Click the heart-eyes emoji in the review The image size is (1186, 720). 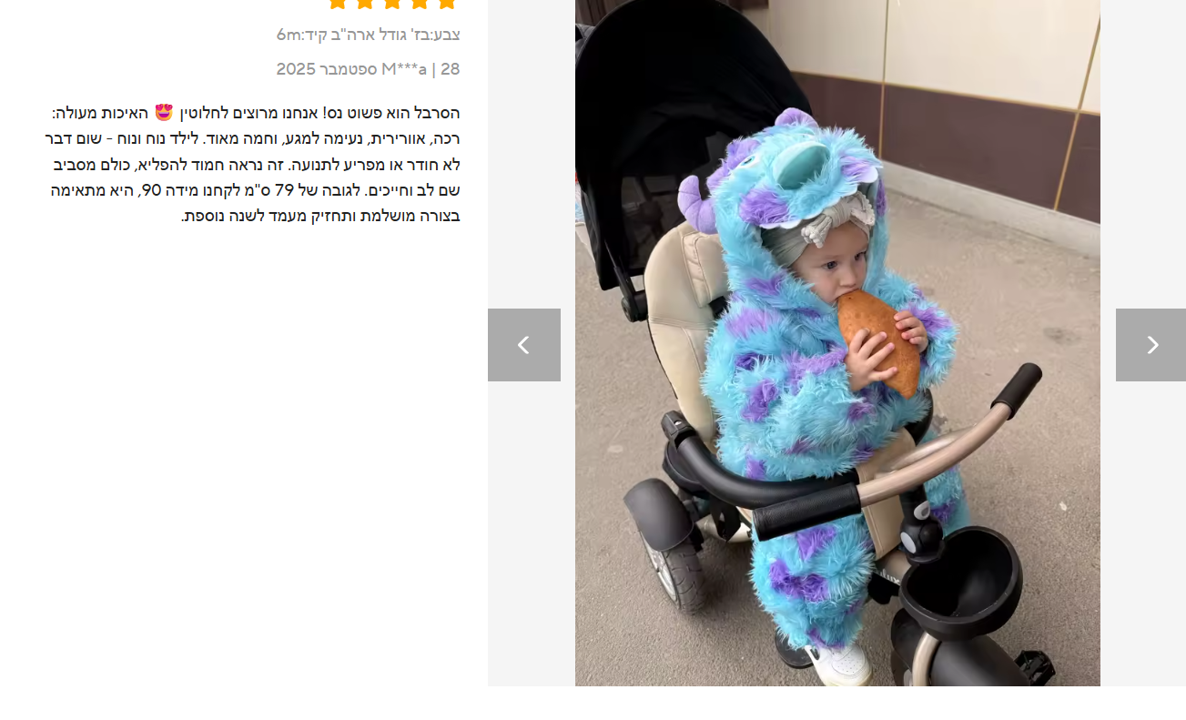tap(164, 113)
